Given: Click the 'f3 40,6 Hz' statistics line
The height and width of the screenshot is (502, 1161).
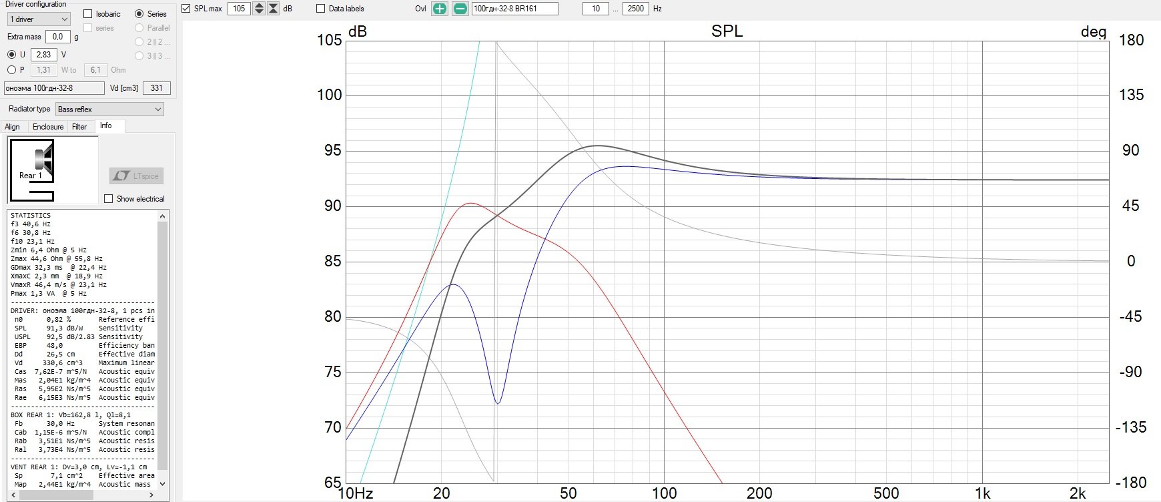Looking at the screenshot, I should tap(31, 224).
